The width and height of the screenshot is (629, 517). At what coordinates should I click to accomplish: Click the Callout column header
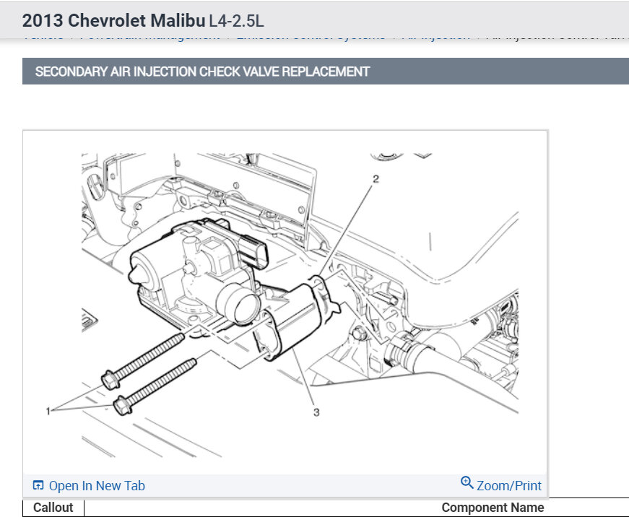[x=53, y=508]
